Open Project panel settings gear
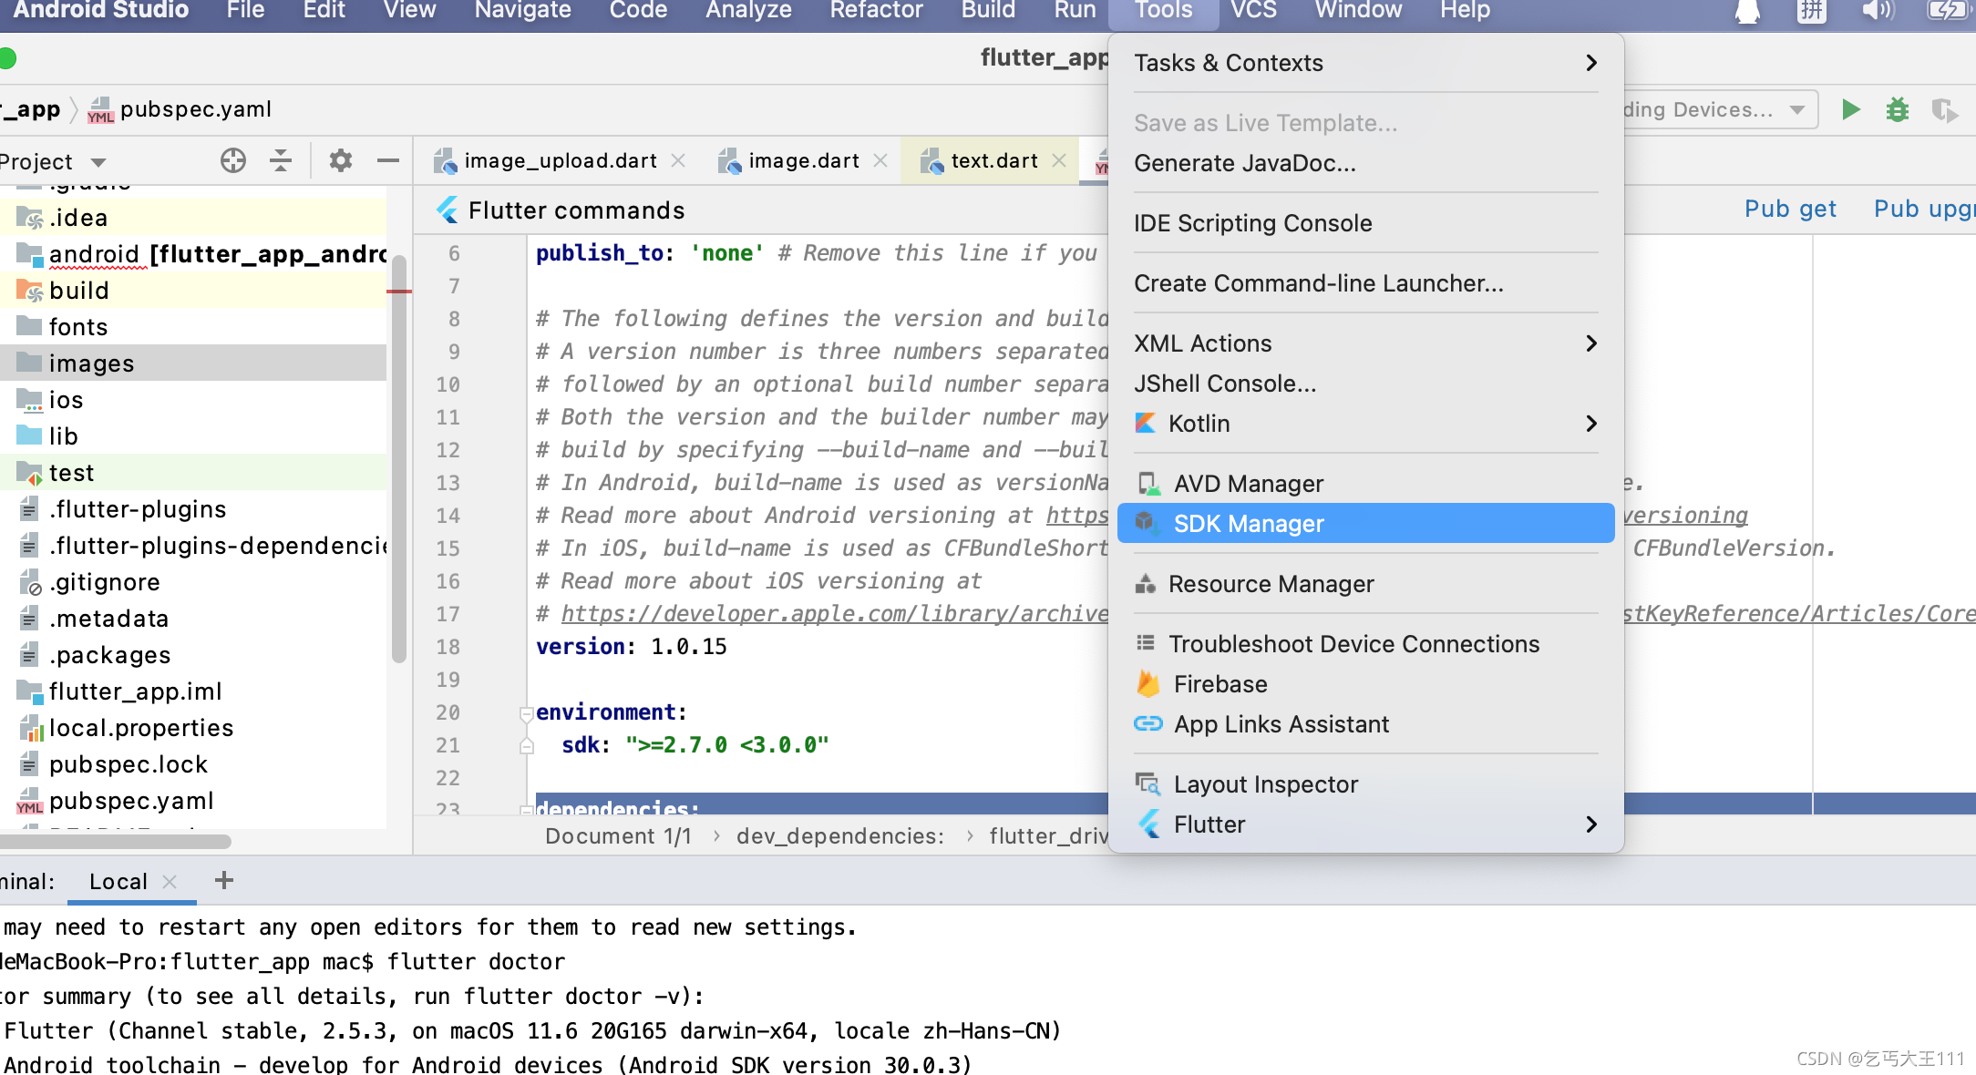Viewport: 1976px width, 1075px height. tap(341, 161)
